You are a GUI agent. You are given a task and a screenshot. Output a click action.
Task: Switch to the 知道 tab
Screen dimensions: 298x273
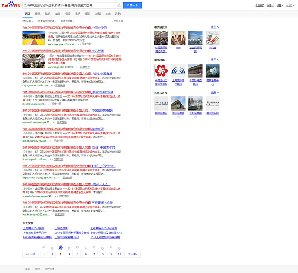[58, 14]
